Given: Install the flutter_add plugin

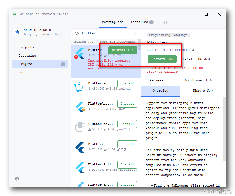Looking at the screenshot, I should tap(127, 124).
